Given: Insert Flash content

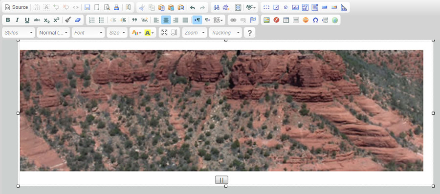Looking at the screenshot, I should point(276,20).
